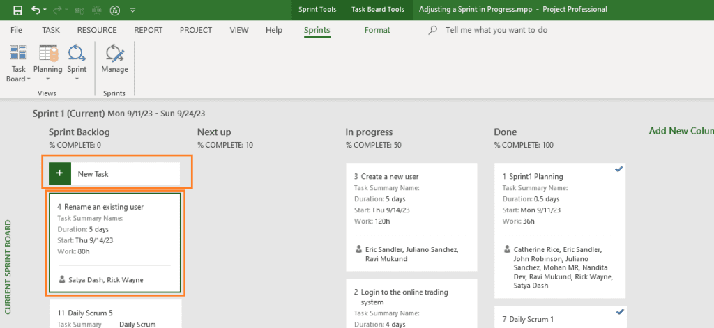
Task: Switch to the RESOURCE ribbon tab
Action: coord(97,30)
